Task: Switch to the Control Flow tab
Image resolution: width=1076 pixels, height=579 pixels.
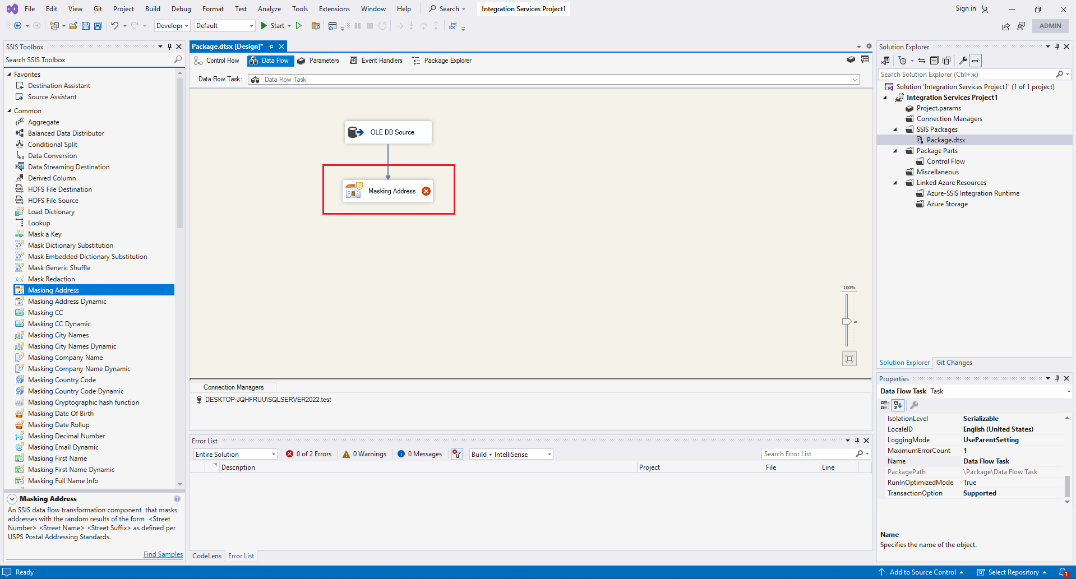Action: coord(216,61)
